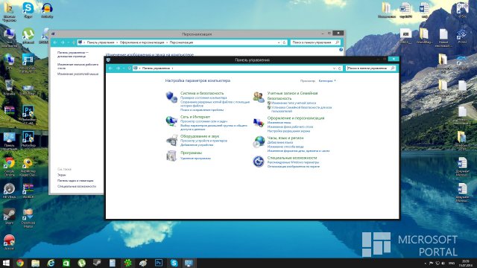Open the Категория view-by dropdown
Viewport: 477px width, 268px height.
coord(327,81)
